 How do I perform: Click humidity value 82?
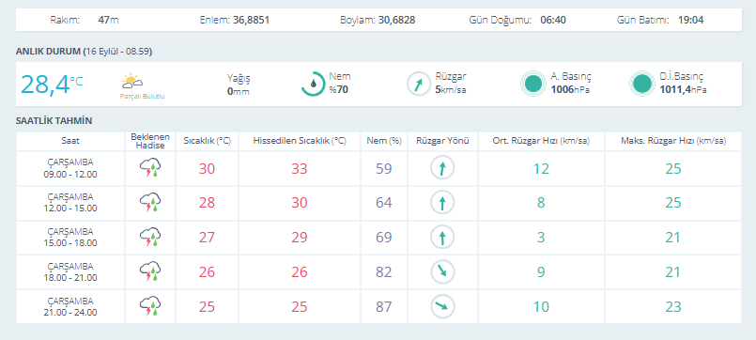click(x=384, y=272)
